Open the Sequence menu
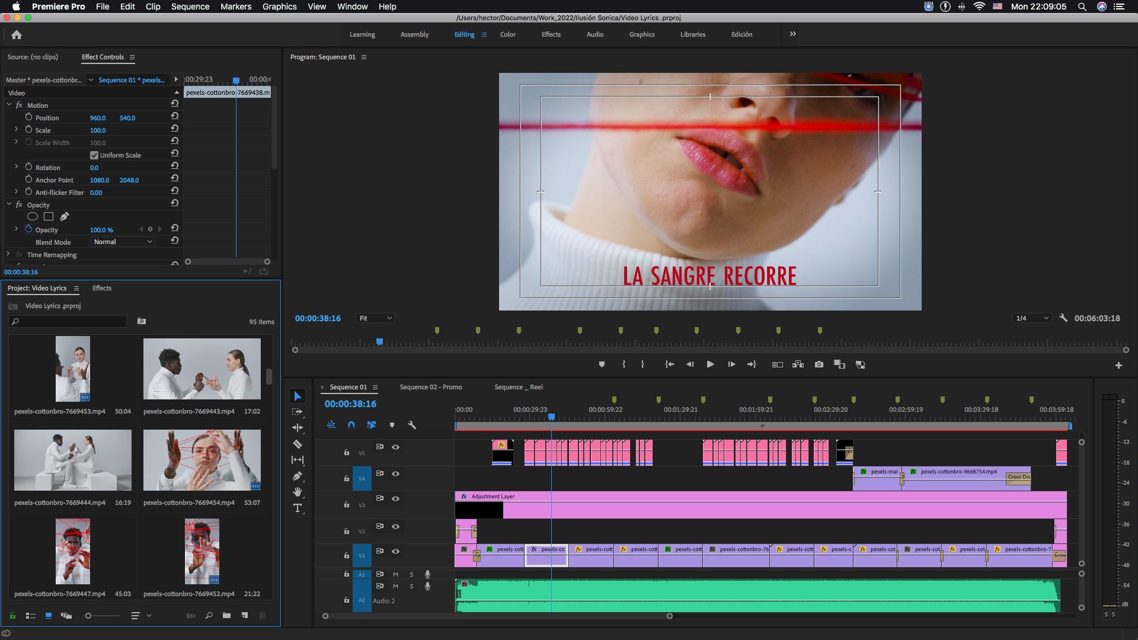 tap(190, 7)
